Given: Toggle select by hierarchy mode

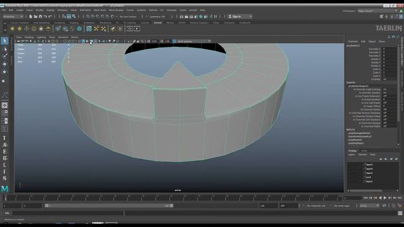Looking at the screenshot, I should (64, 16).
